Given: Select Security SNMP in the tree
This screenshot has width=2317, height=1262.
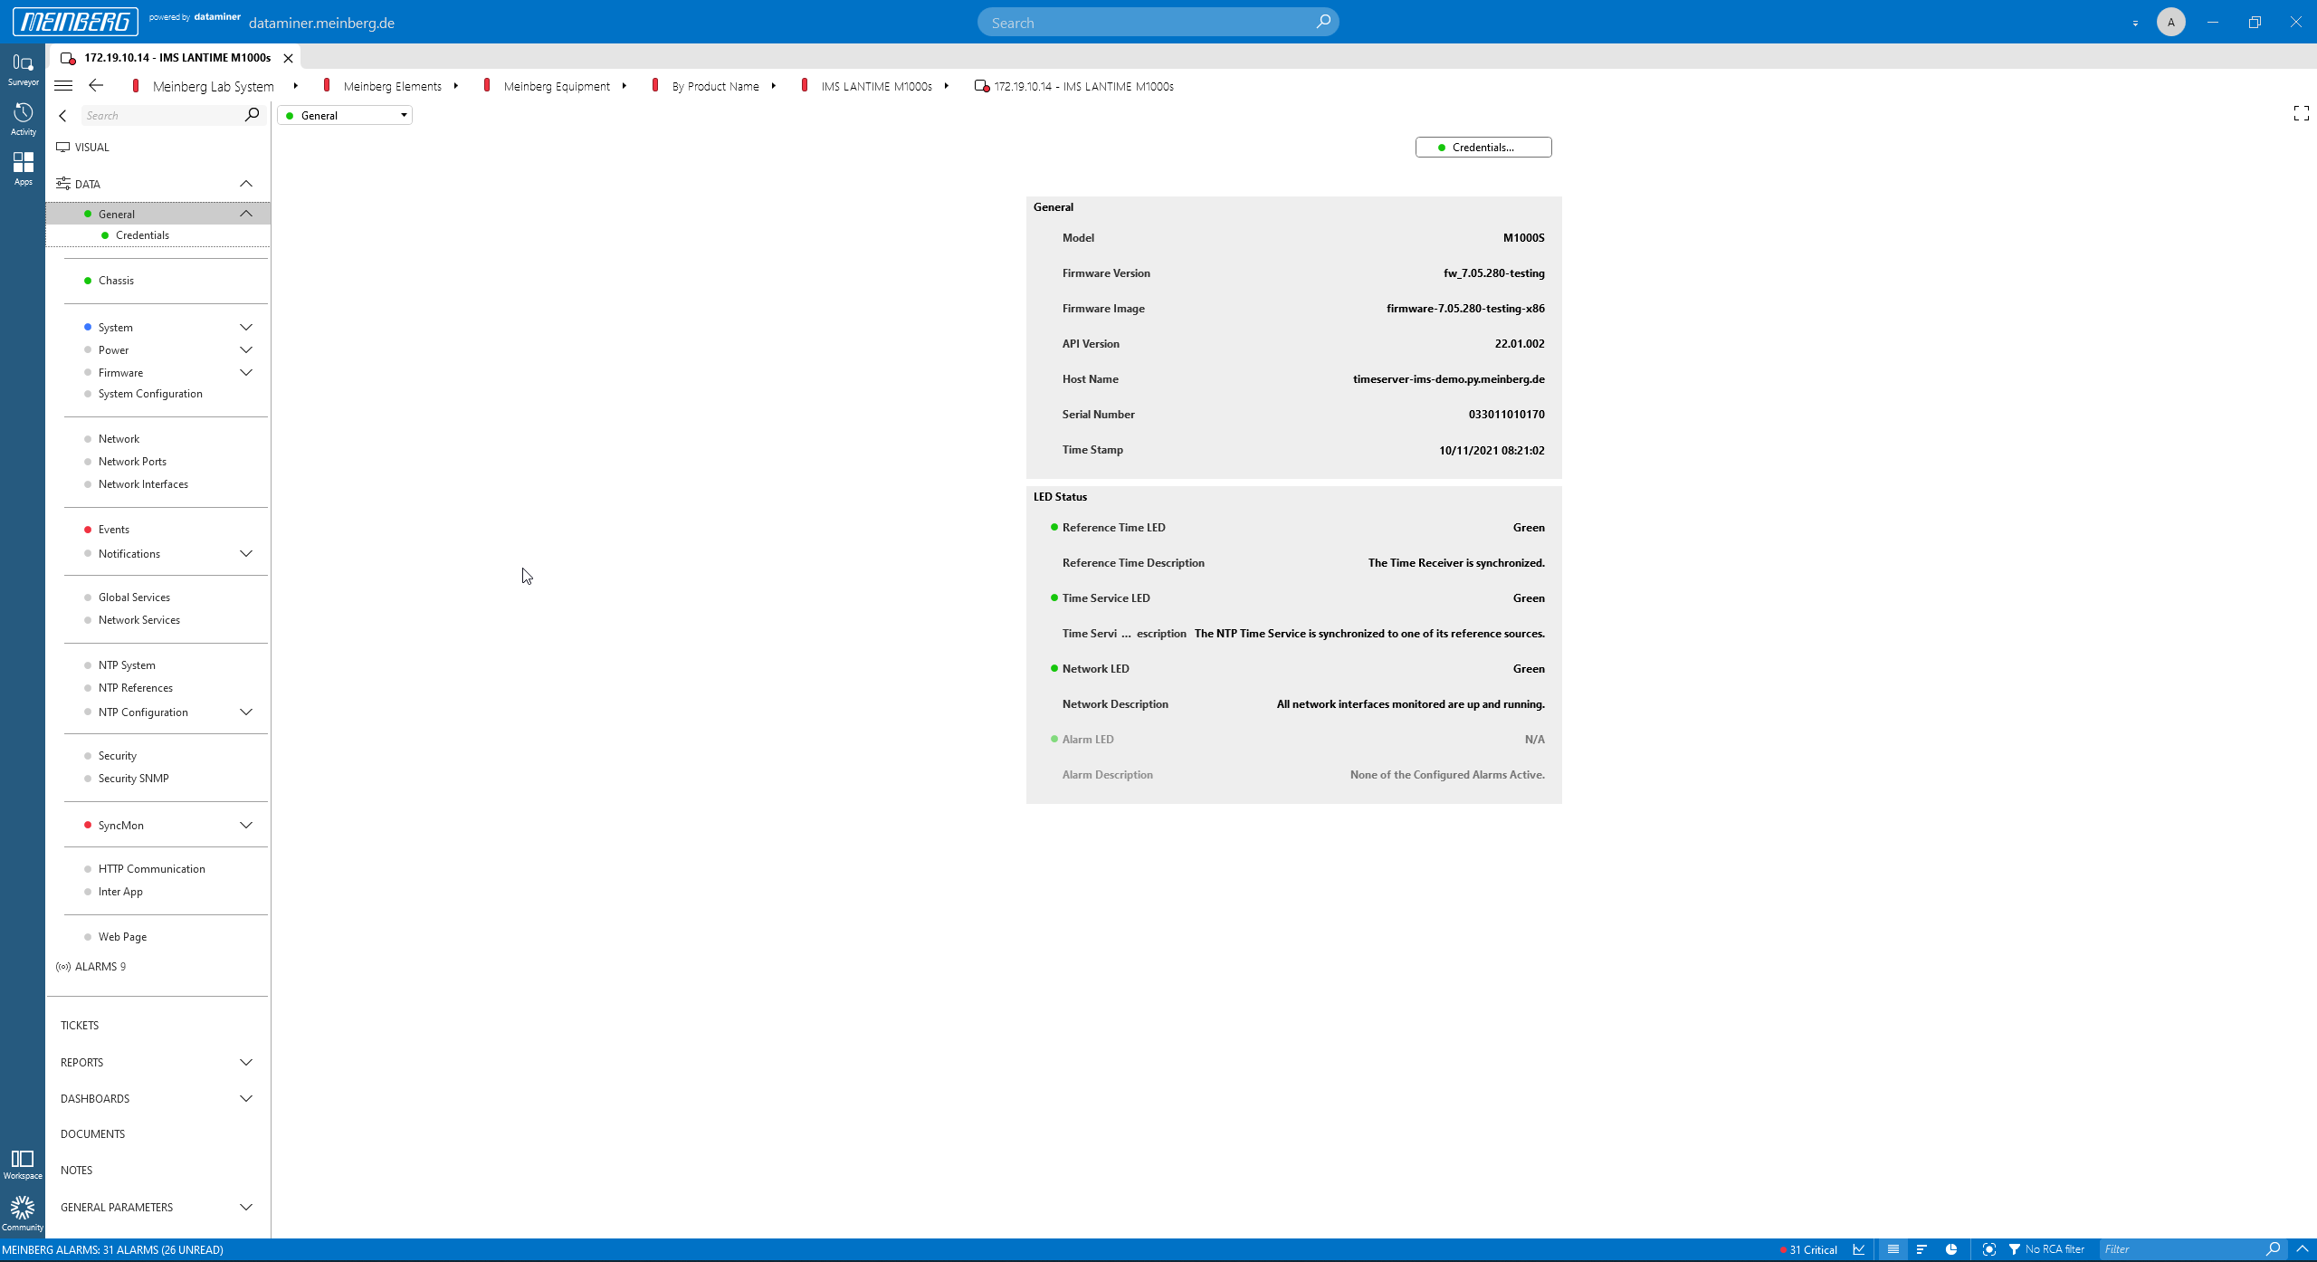Looking at the screenshot, I should 133,779.
